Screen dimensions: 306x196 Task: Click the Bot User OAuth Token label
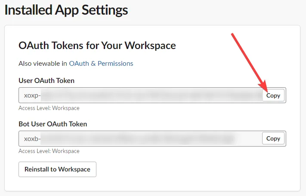(53, 124)
